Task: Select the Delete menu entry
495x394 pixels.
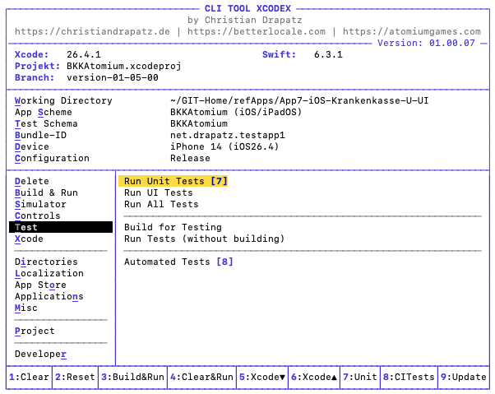Action: point(32,181)
